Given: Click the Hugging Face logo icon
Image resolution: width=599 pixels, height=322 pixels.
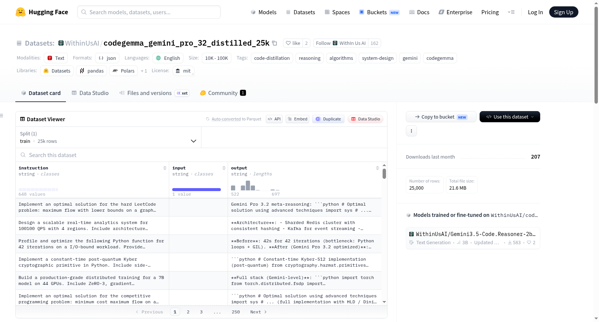Looking at the screenshot, I should [21, 12].
